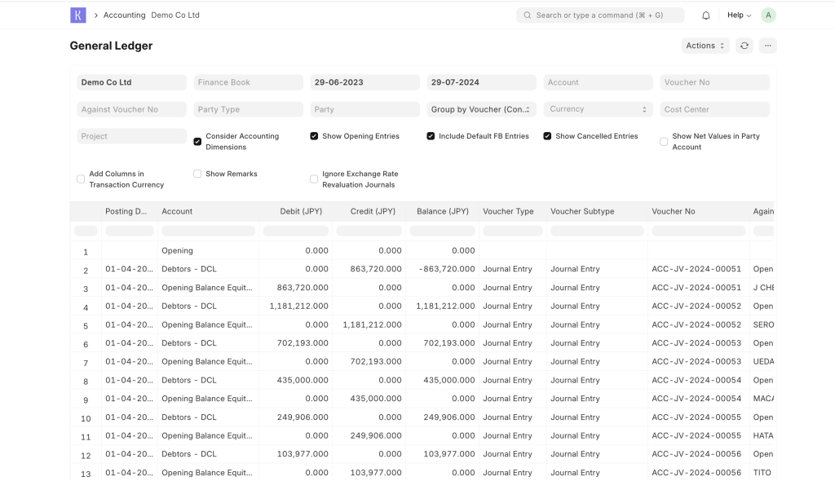Expand the Help menu

click(739, 15)
